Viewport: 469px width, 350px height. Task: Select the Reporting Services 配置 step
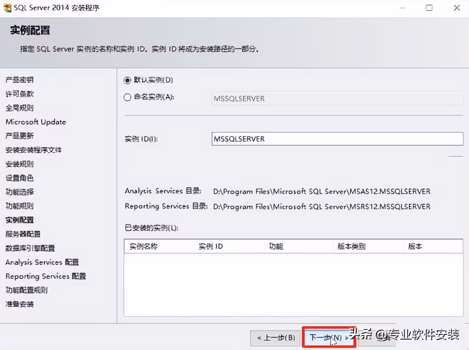point(46,276)
